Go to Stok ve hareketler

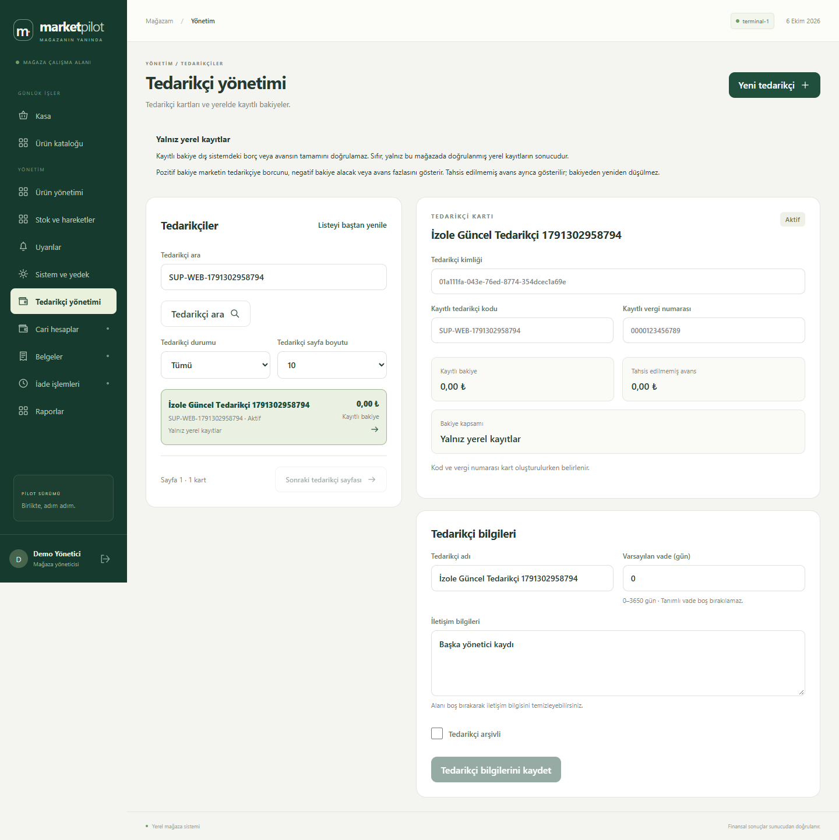pyautogui.click(x=64, y=220)
